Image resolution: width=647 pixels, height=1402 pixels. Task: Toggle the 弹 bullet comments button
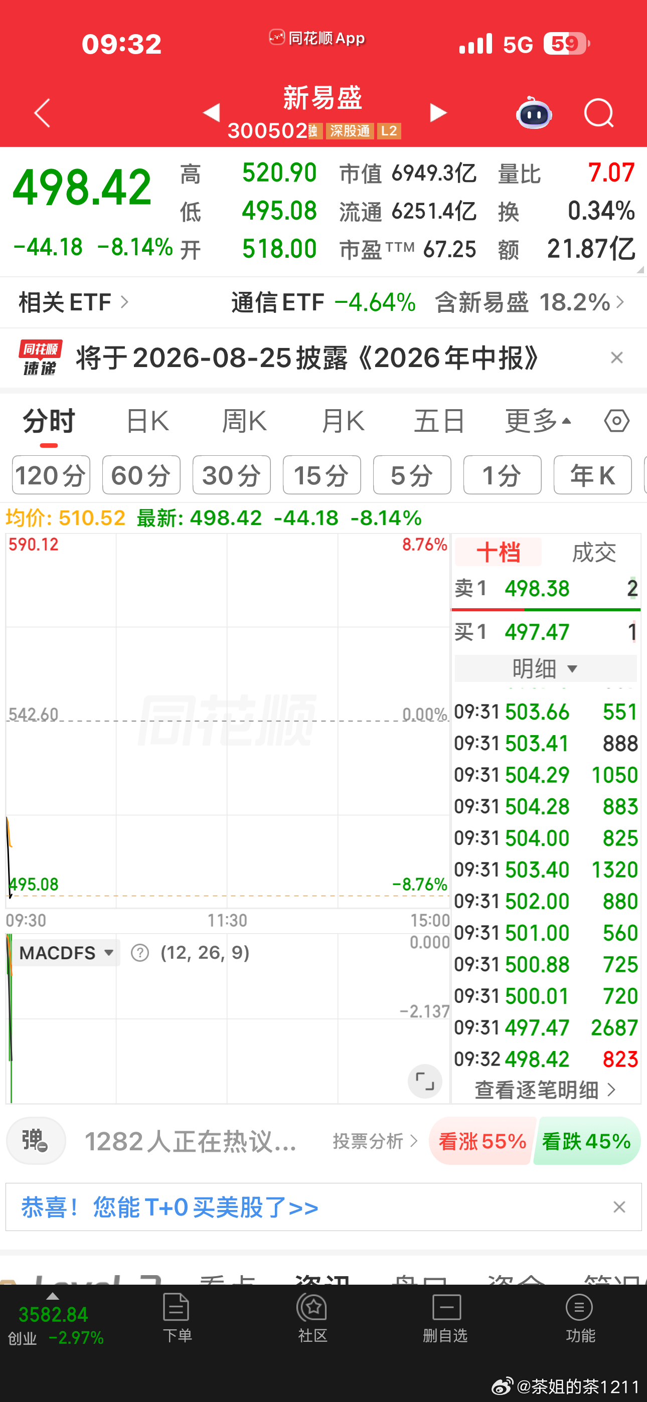[36, 1140]
